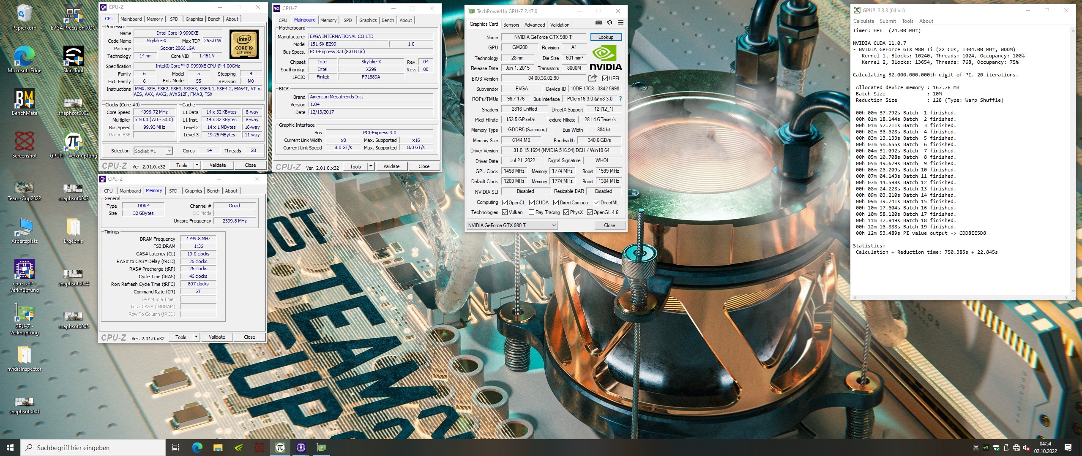This screenshot has height=456, width=1082.
Task: Toggle the OpenCL checkbox
Action: pyautogui.click(x=505, y=203)
